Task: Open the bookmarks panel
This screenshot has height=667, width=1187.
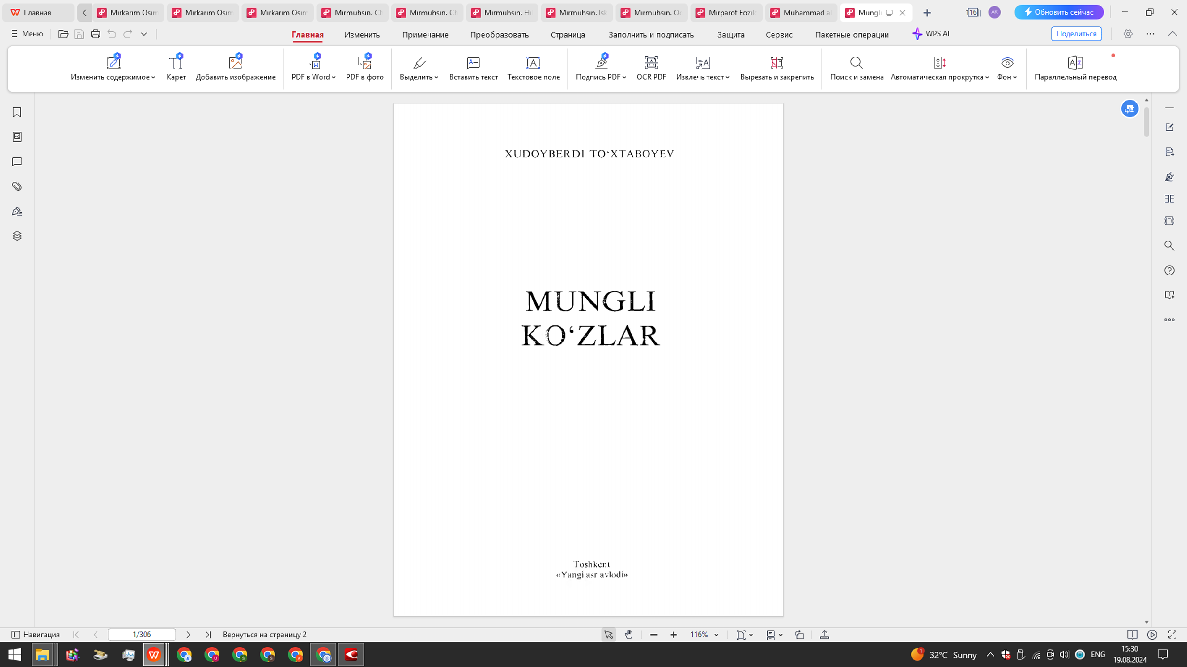Action: (x=17, y=112)
